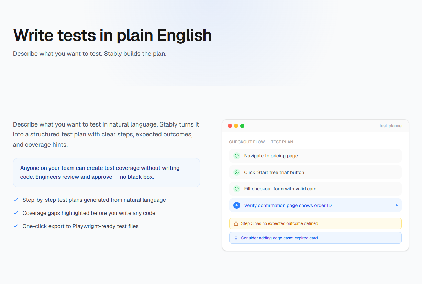The height and width of the screenshot is (284, 422).
Task: Click Step 3 has no expected outcome warning
Action: (x=315, y=223)
